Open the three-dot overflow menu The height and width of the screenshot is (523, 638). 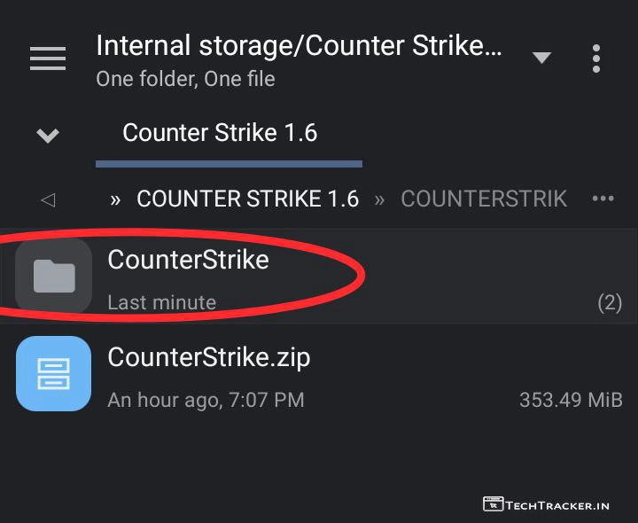[596, 59]
